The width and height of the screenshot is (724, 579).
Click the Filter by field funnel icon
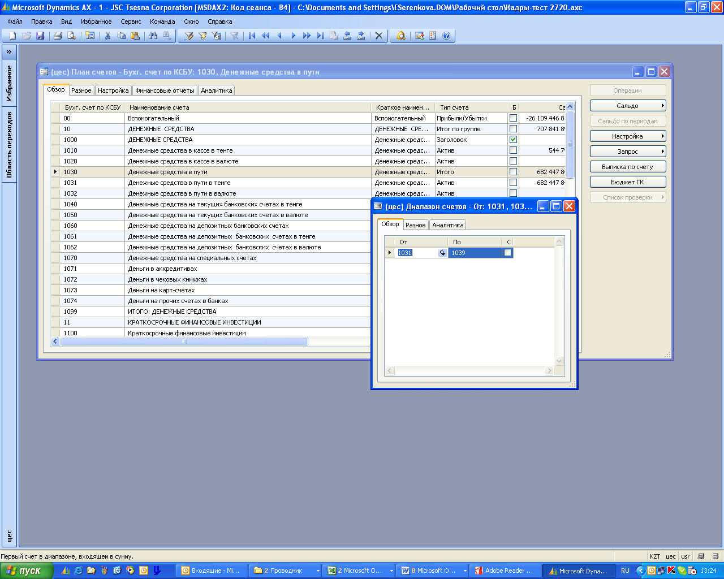pos(189,36)
